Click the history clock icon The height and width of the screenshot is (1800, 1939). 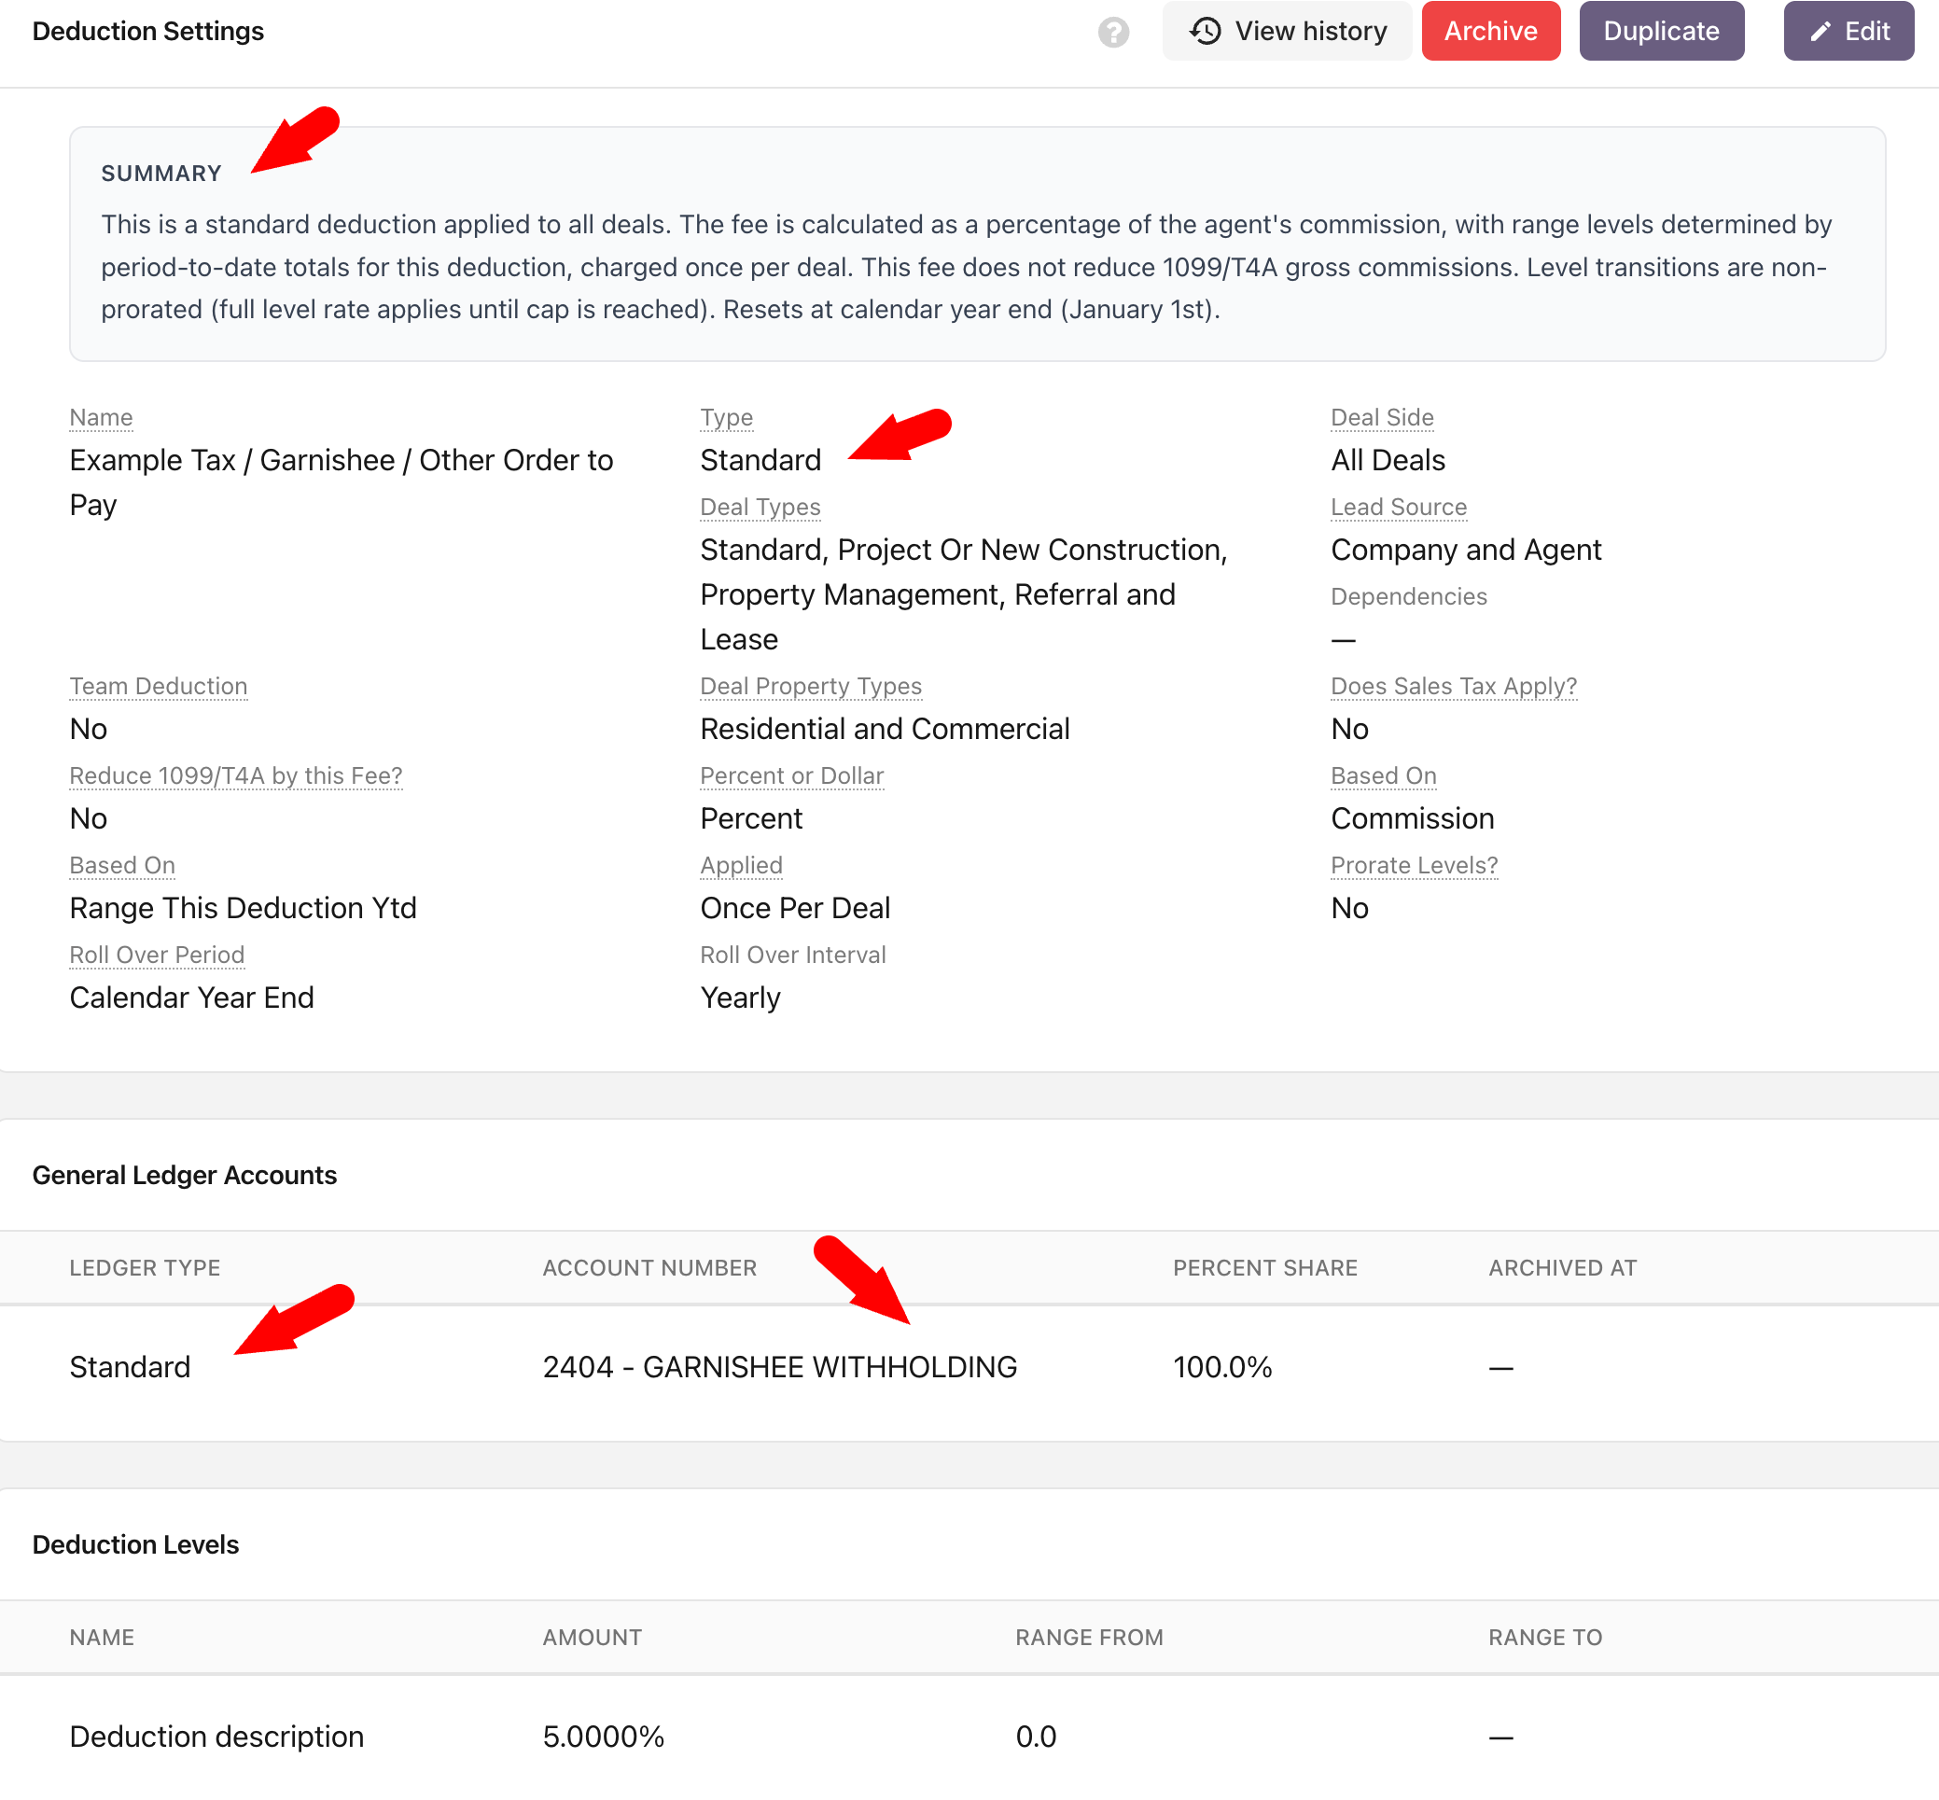click(1206, 31)
